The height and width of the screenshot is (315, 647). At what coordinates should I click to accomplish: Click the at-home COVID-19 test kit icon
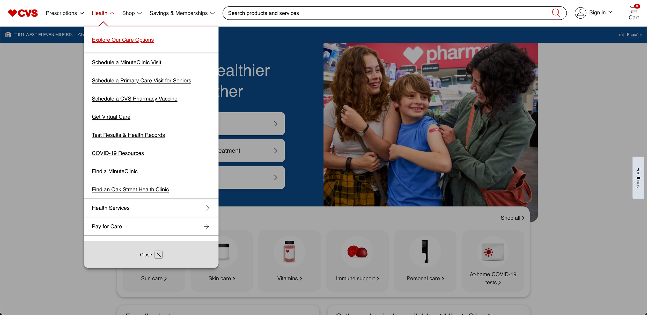pos(493,252)
